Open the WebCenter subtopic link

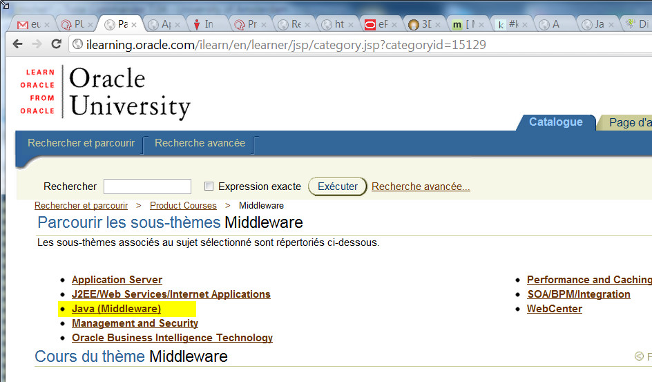pyautogui.click(x=555, y=309)
